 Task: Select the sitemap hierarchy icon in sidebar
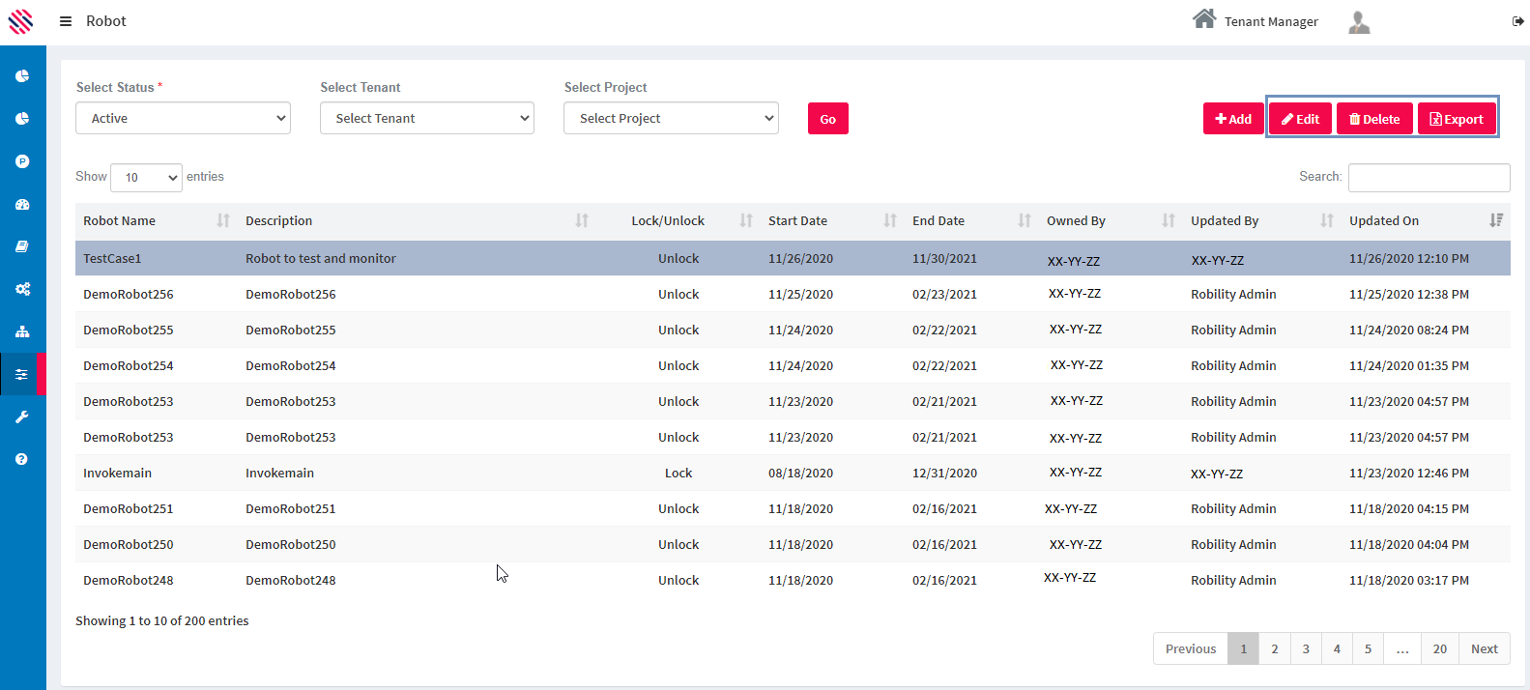(22, 331)
